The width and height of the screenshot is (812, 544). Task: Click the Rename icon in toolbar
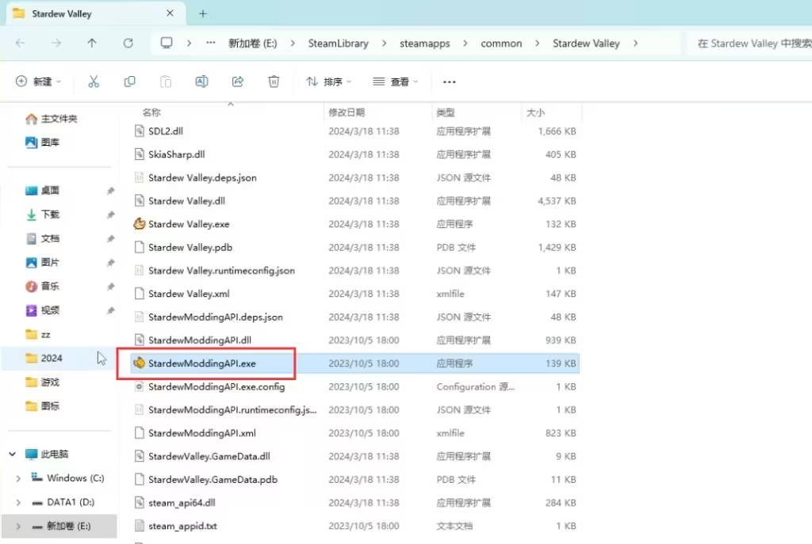[x=201, y=82]
